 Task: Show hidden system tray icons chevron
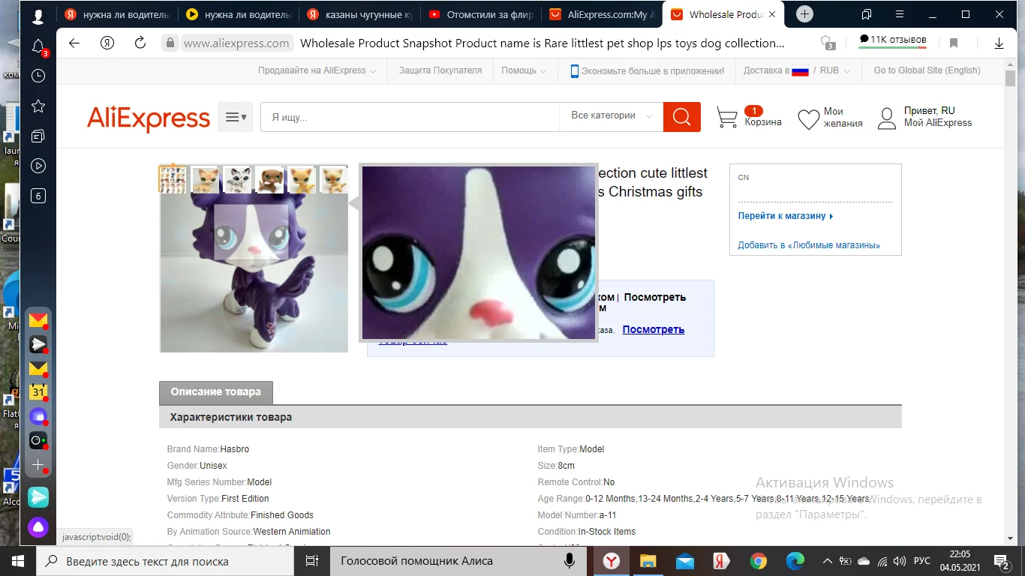827,561
